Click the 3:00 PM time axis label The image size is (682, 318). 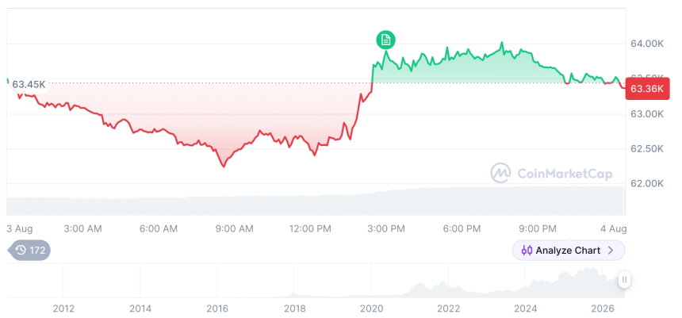(x=387, y=228)
